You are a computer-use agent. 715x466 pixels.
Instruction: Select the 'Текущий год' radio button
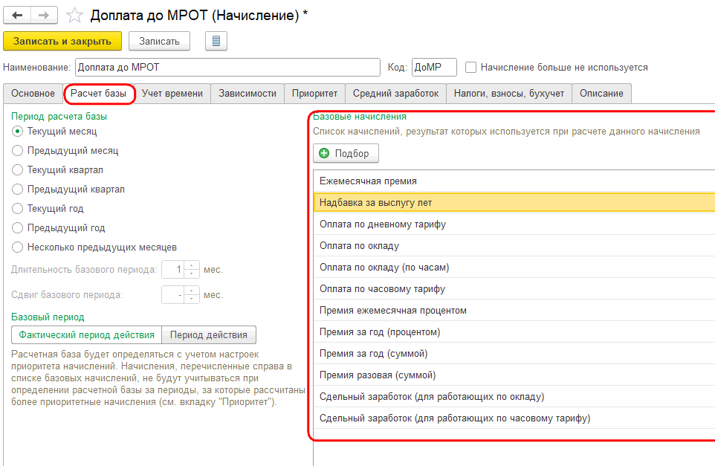17,208
